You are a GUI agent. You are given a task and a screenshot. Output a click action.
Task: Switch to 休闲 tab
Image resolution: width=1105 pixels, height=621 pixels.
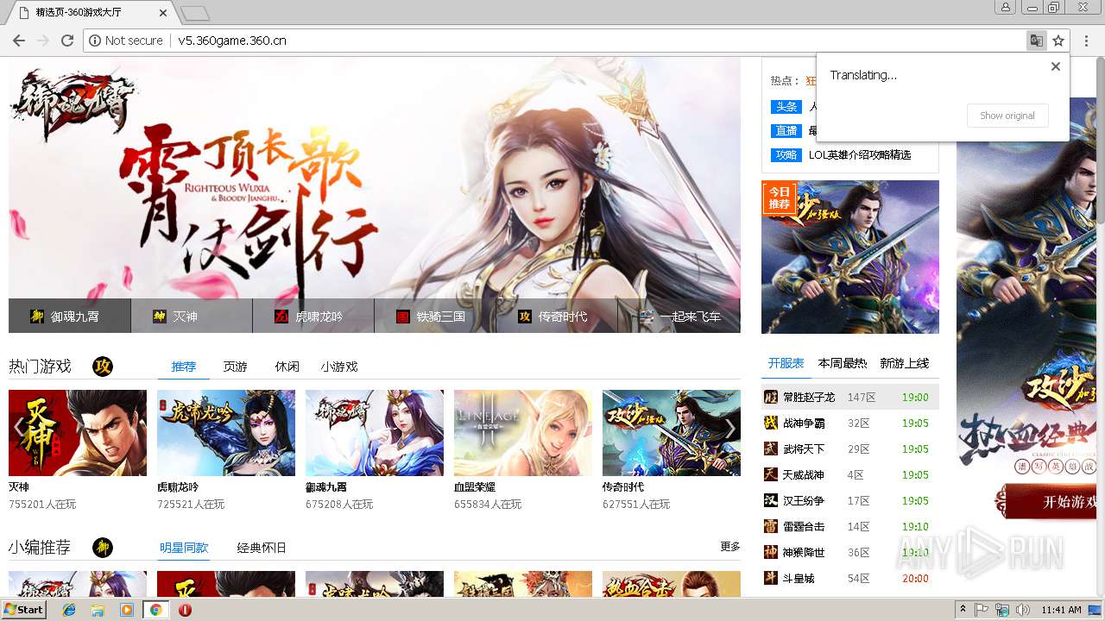(287, 367)
